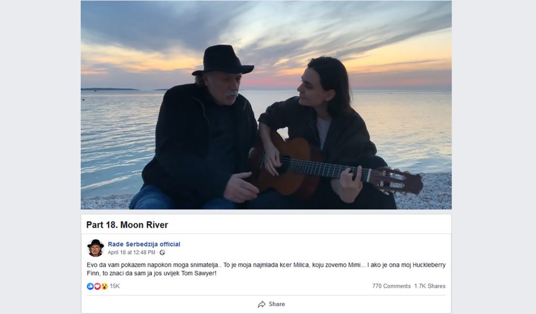Open the April 18 at 12:48 PM timestamp
The height and width of the screenshot is (314, 536).
tap(131, 253)
